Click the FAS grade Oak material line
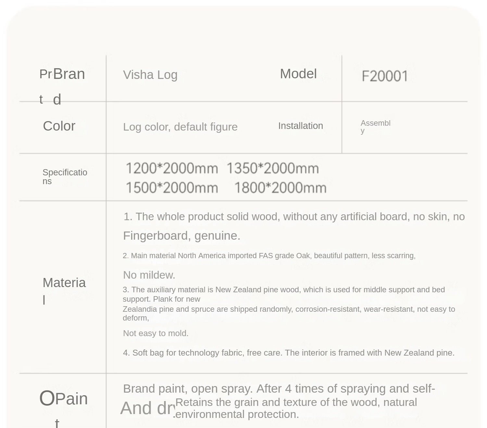The width and height of the screenshot is (487, 428). pos(269,256)
